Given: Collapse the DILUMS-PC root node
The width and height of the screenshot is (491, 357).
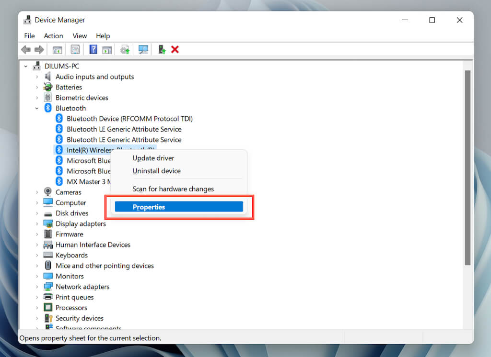Looking at the screenshot, I should 26,66.
